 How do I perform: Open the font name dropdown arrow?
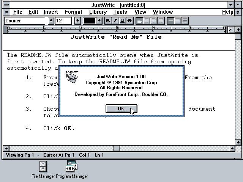coord(51,21)
